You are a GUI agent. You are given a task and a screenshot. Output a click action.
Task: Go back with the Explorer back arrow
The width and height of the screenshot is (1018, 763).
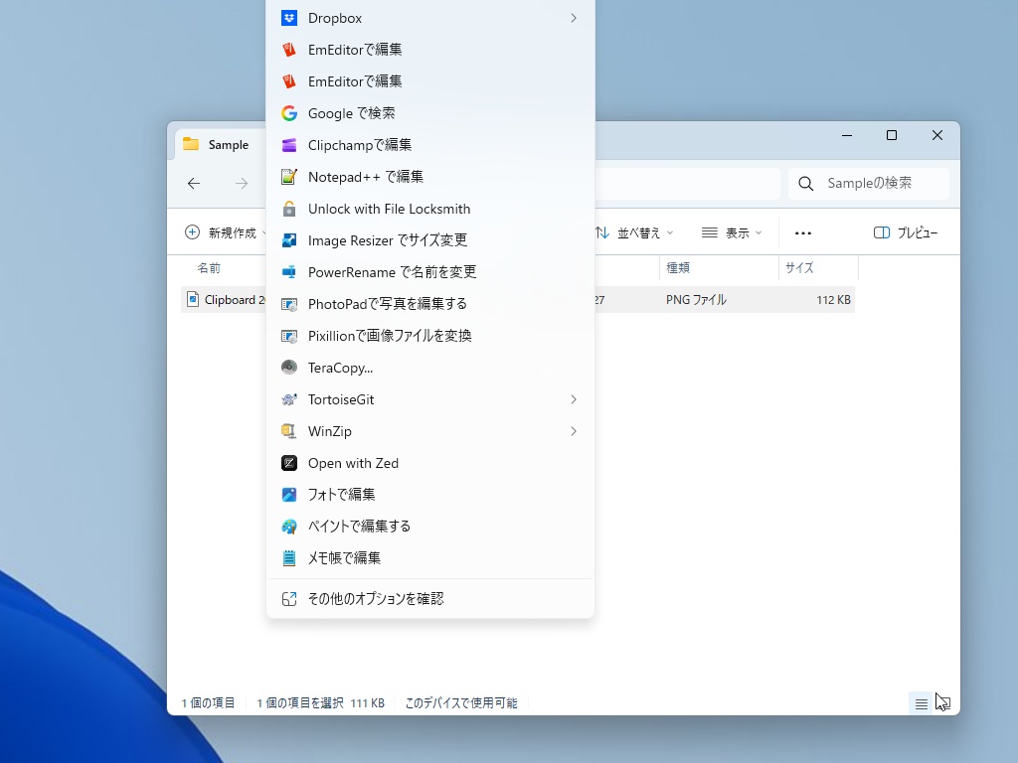coord(194,184)
